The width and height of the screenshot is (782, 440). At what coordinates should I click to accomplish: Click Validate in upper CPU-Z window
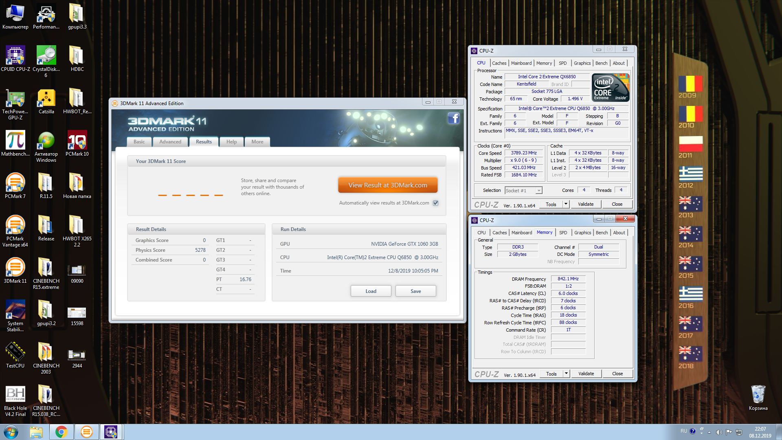click(x=586, y=204)
